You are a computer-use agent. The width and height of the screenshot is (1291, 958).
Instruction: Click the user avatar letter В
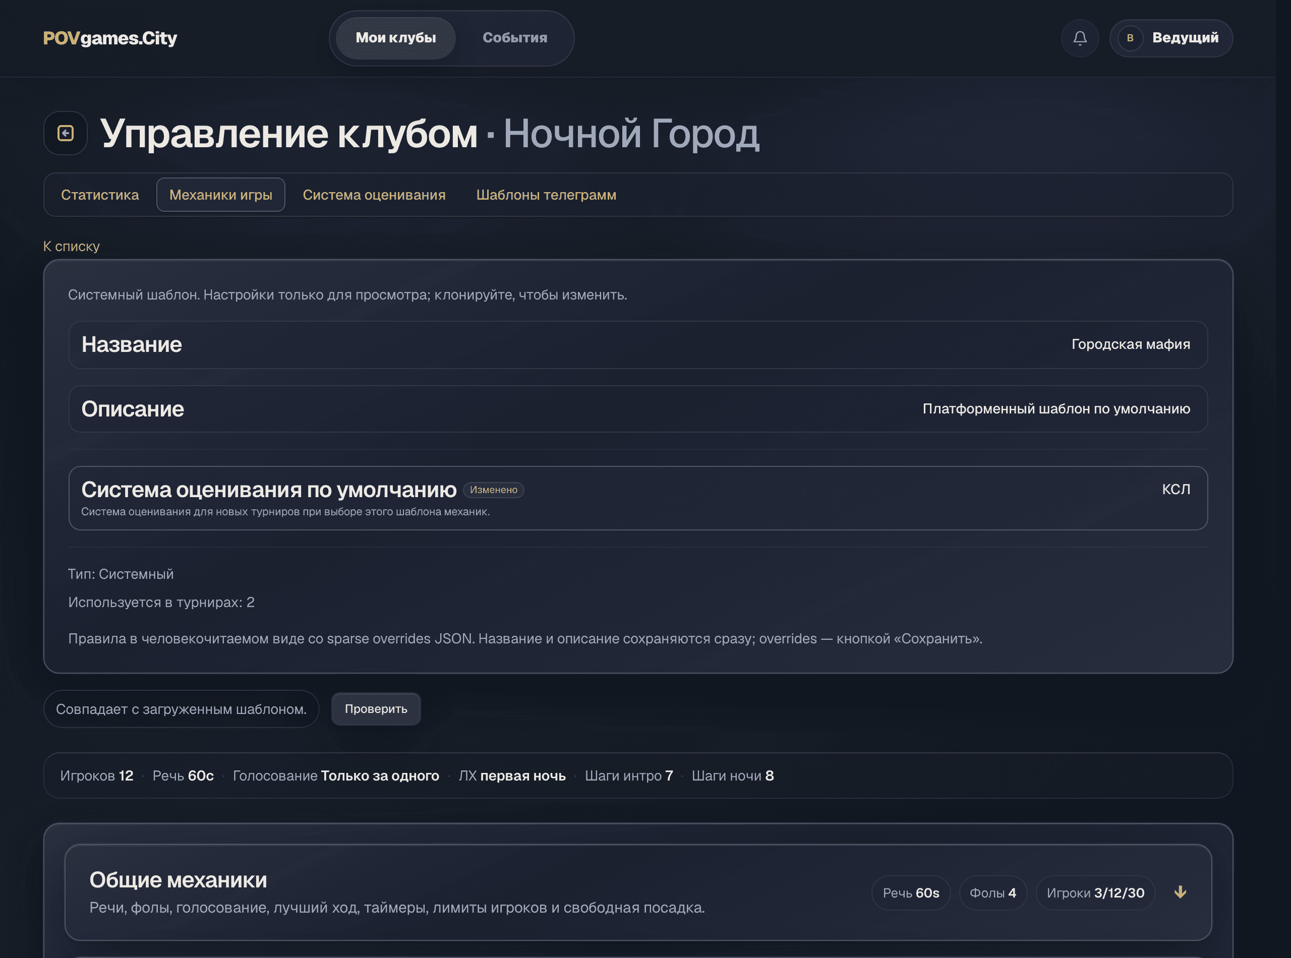[1130, 38]
